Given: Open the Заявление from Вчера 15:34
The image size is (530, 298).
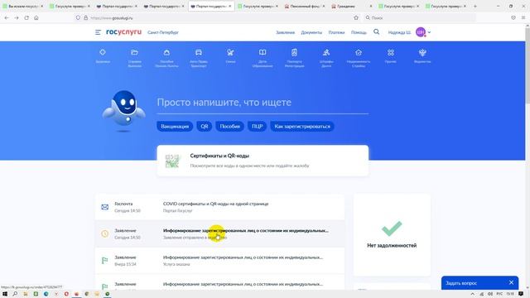Looking at the screenshot, I should pyautogui.click(x=219, y=261).
